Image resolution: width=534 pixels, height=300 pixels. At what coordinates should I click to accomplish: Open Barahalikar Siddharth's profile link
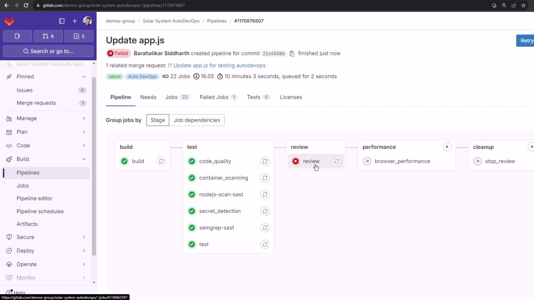pyautogui.click(x=161, y=53)
